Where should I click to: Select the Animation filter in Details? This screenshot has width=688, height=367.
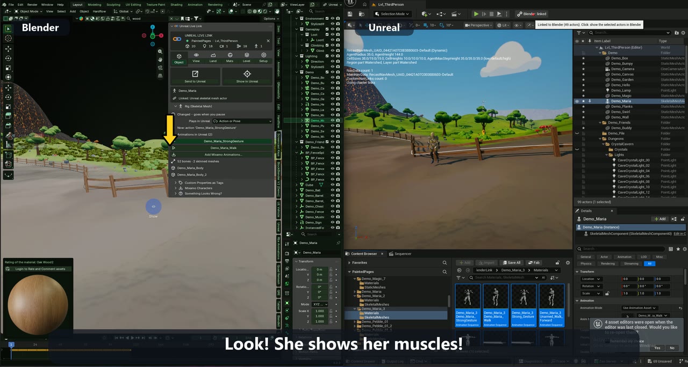[x=624, y=257]
